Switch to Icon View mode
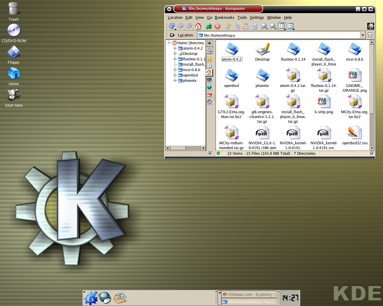This screenshot has height=306, width=383. tap(282, 26)
